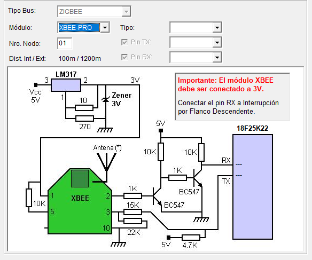Image resolution: width=312 pixels, height=260 pixels.
Task: Open the Tipo Bus ZIGBEE dropdown
Action: click(94, 11)
